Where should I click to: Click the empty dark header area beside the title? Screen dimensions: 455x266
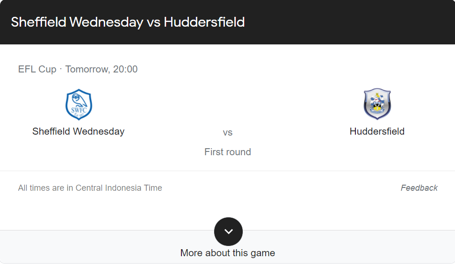348,22
